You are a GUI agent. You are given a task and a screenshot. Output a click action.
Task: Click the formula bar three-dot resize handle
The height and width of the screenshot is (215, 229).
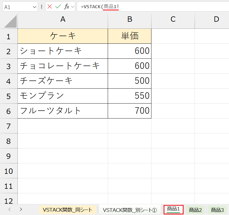(x=42, y=6)
